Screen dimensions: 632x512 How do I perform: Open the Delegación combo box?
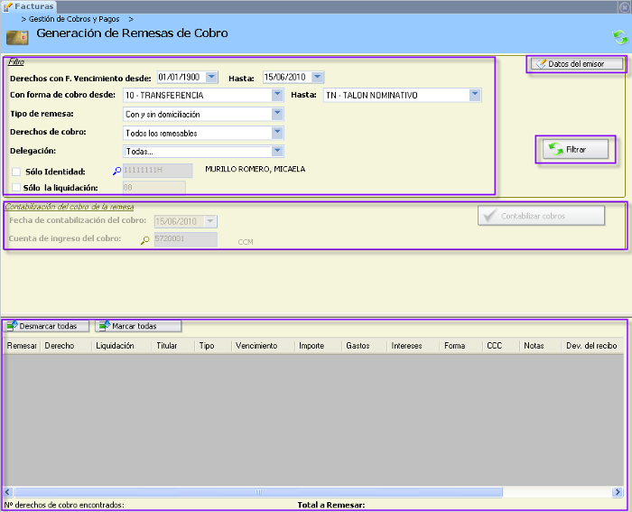click(x=277, y=152)
